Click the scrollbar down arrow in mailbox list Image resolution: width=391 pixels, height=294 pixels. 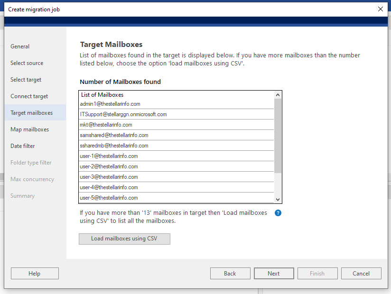[278, 199]
